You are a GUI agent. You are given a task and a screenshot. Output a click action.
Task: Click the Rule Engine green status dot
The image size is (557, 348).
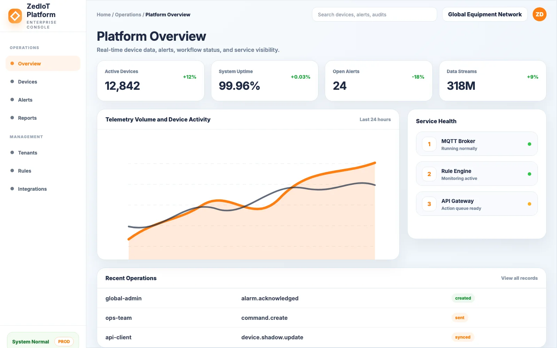(x=529, y=174)
